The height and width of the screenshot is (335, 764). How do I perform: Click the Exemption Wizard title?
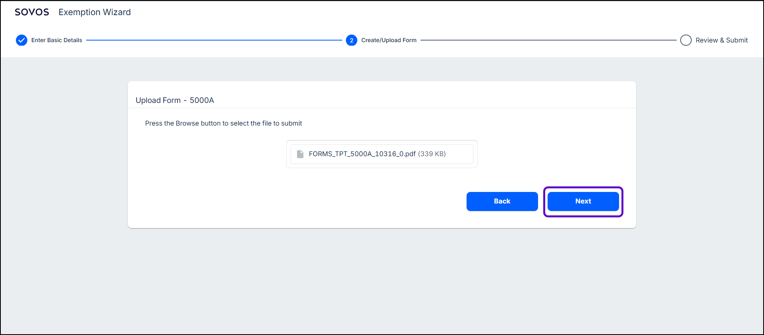pos(95,12)
